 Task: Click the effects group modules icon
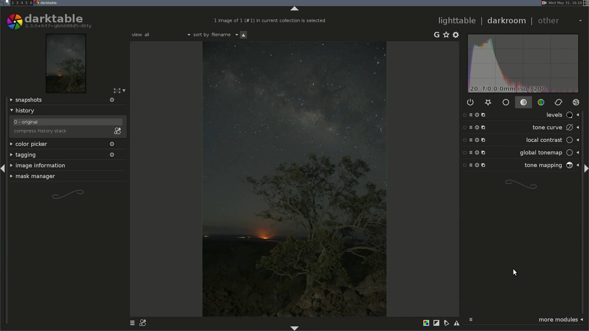pyautogui.click(x=576, y=102)
